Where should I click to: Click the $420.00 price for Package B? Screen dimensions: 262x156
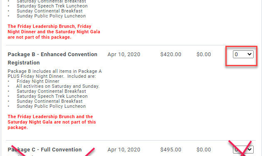coord(171,54)
